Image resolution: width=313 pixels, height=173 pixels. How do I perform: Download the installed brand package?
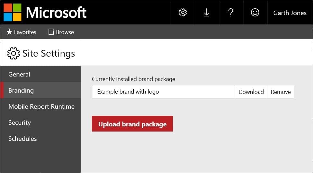click(x=251, y=92)
